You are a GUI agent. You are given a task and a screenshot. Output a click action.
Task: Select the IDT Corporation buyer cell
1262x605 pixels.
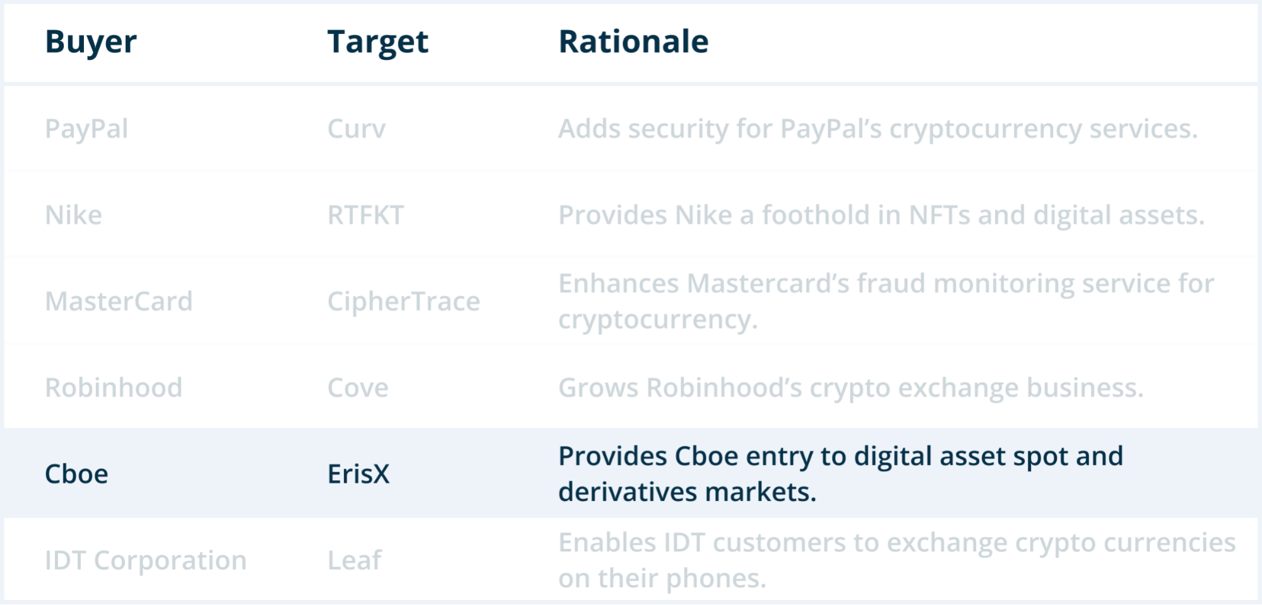145,560
